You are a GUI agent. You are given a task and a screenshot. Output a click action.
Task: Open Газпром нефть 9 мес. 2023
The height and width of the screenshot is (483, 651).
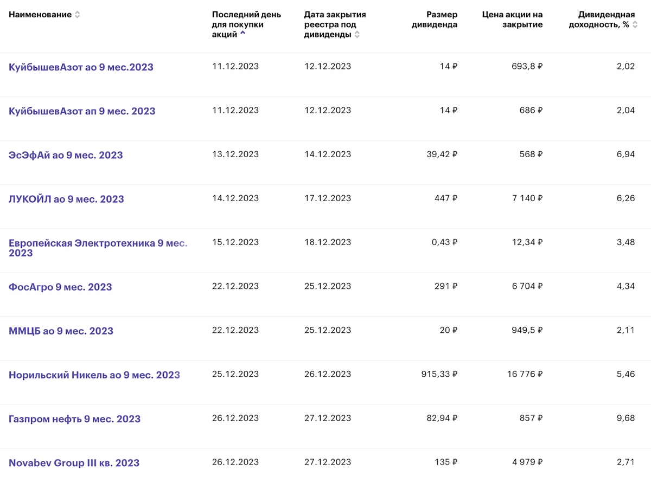click(74, 418)
